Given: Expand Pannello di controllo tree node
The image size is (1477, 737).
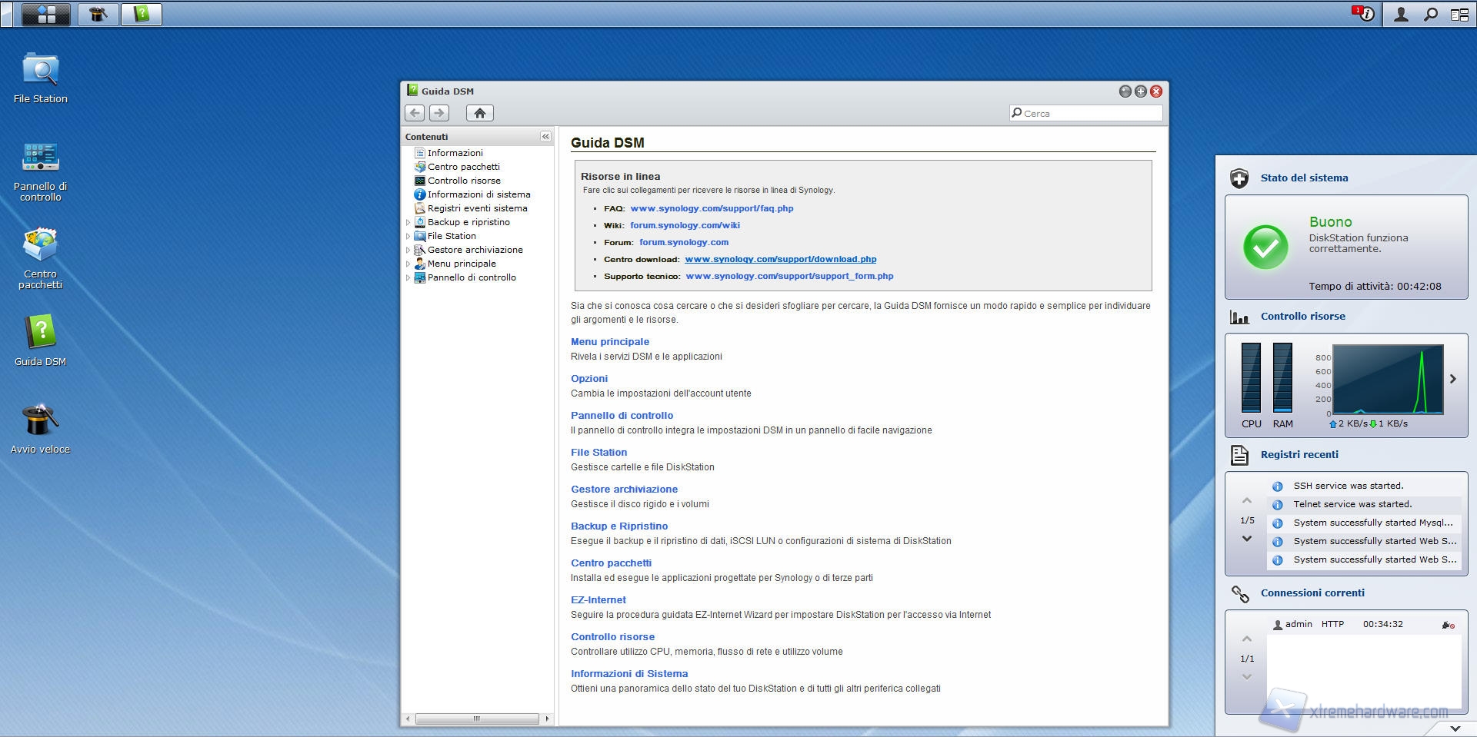Looking at the screenshot, I should tap(408, 277).
